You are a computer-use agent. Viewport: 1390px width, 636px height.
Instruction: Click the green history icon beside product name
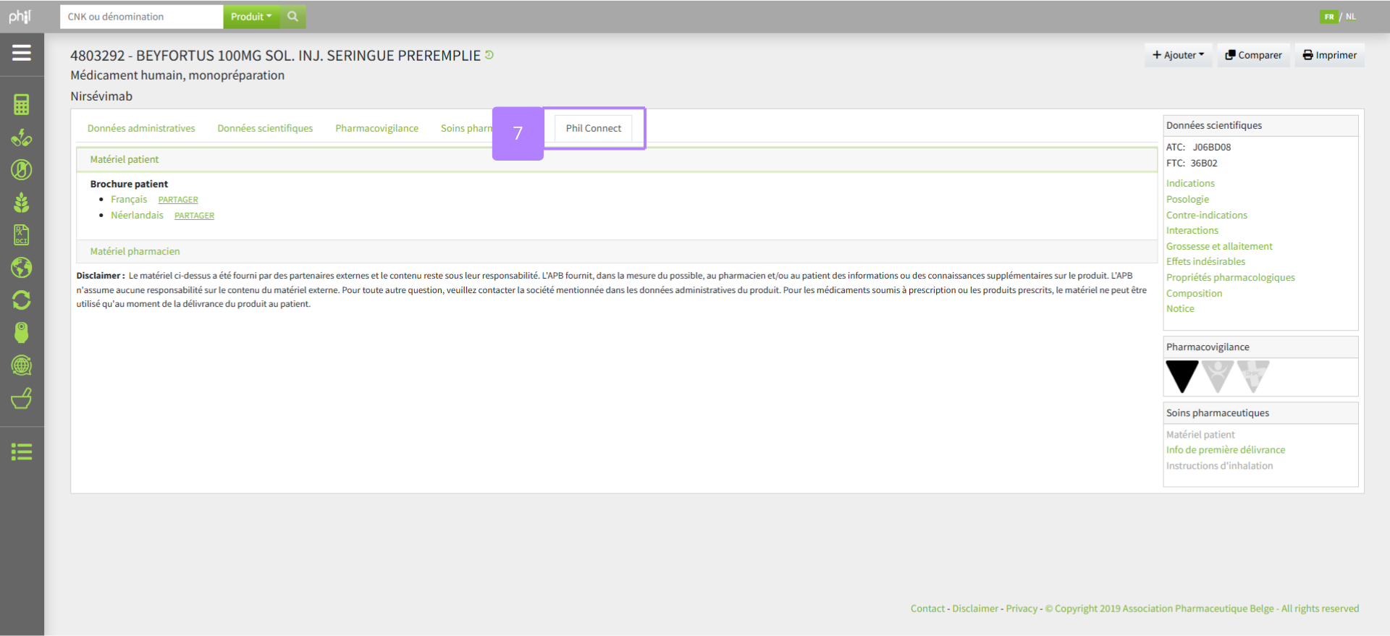[489, 55]
